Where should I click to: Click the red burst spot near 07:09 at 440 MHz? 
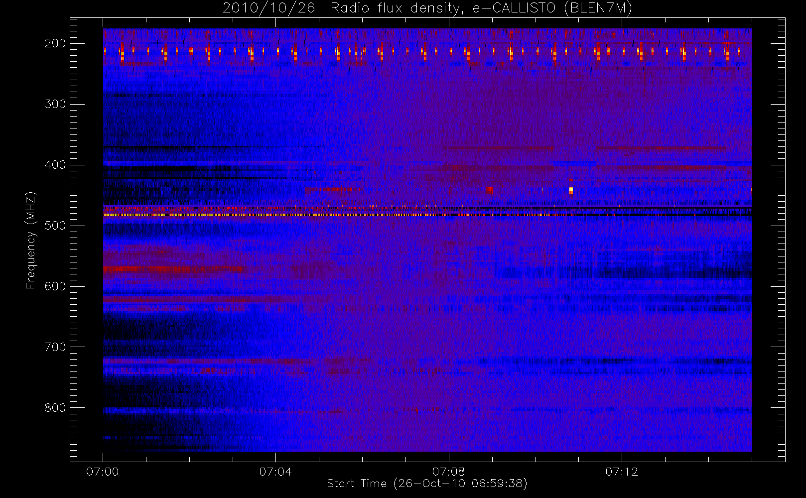[490, 190]
